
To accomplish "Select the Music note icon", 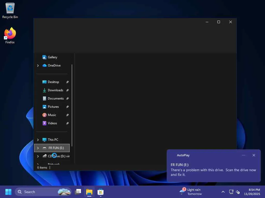I will click(x=44, y=115).
